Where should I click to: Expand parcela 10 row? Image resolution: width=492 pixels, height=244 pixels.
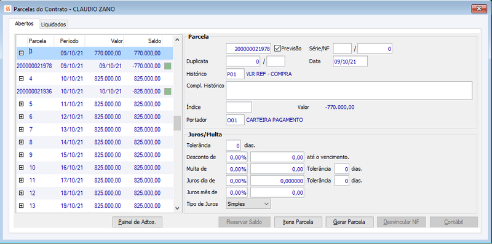click(x=22, y=167)
